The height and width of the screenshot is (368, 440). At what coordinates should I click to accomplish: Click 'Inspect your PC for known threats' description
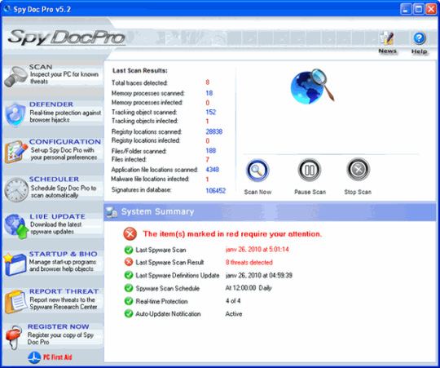coord(64,78)
